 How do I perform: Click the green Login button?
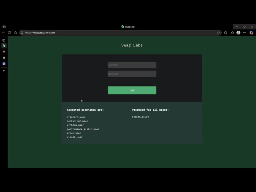click(x=132, y=90)
